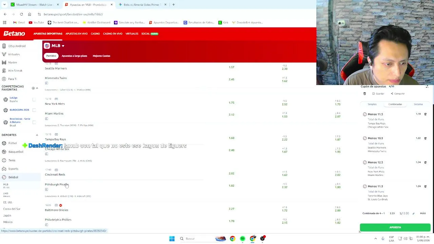Open the Social menu item

point(150,34)
